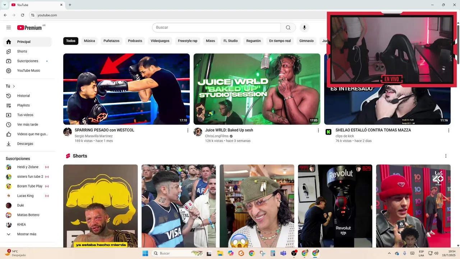Viewport: 460px width, 259px height.
Task: Open the browser tab search dropdown
Action: pyautogui.click(x=4, y=5)
